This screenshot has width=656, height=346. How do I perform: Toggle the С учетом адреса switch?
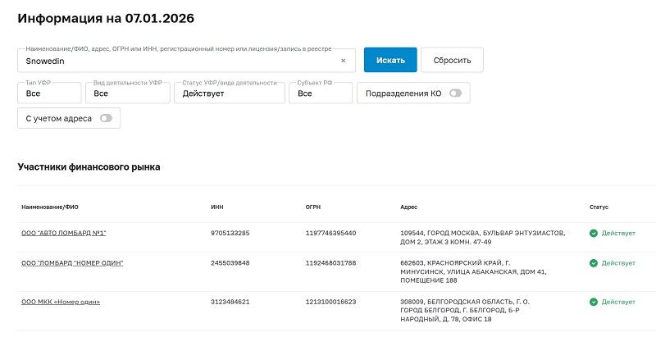tap(106, 119)
